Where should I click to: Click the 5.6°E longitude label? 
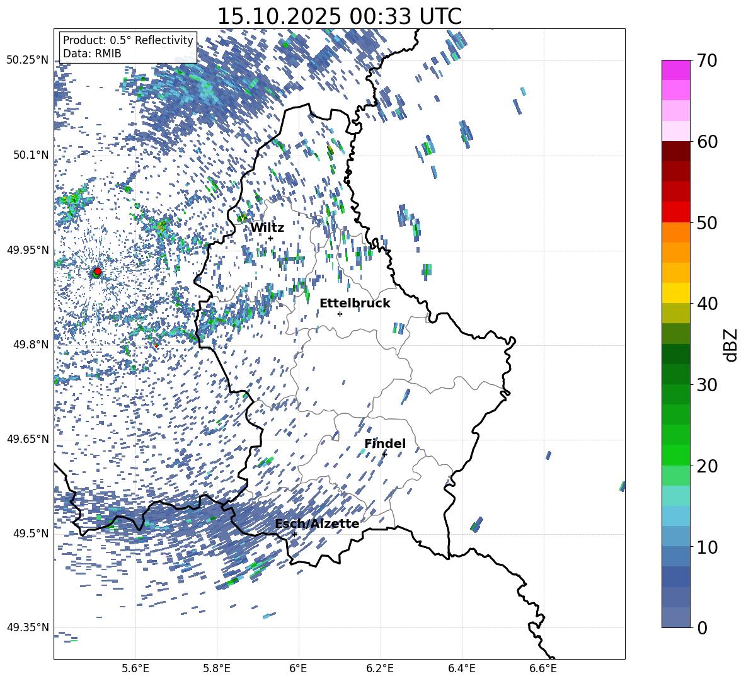click(x=135, y=668)
